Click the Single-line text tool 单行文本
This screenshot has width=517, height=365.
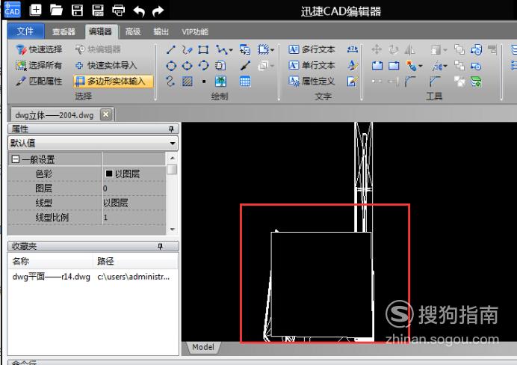(312, 65)
